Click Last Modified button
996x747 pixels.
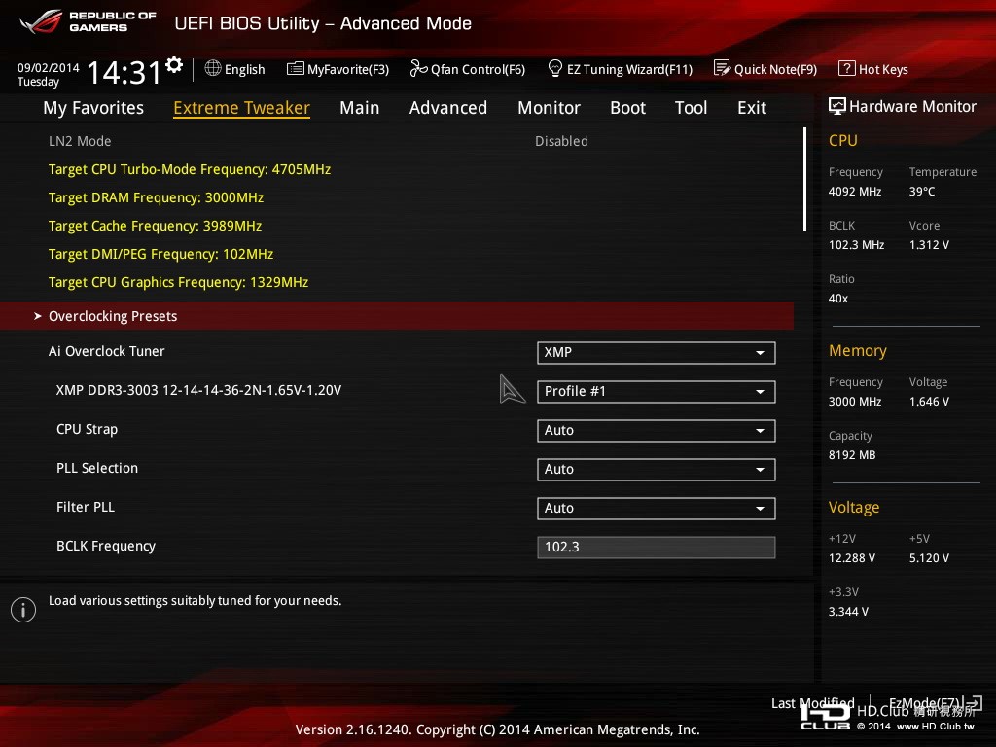pos(812,703)
